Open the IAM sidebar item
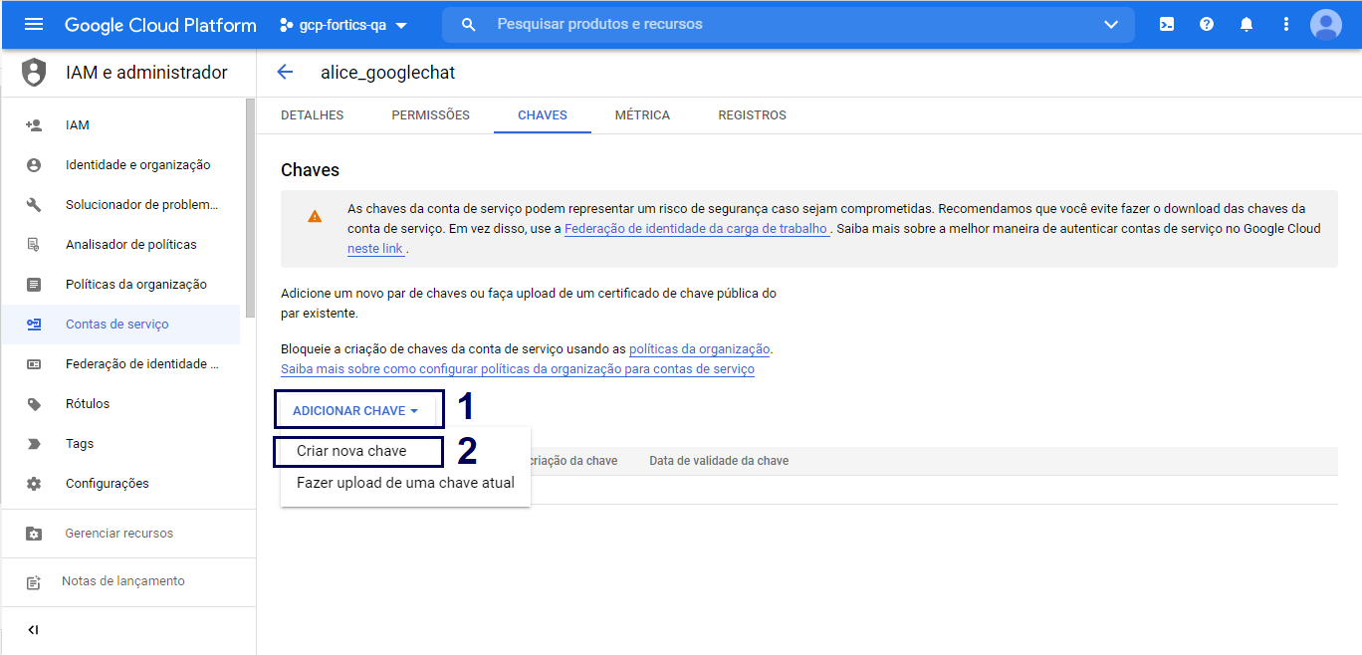Viewport: 1362px width, 655px height. [120, 125]
